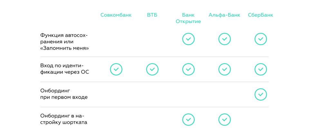Viewport: 309px width, 135px height.
Task: Click СберБанк autosave checkmark icon
Action: 260,39
